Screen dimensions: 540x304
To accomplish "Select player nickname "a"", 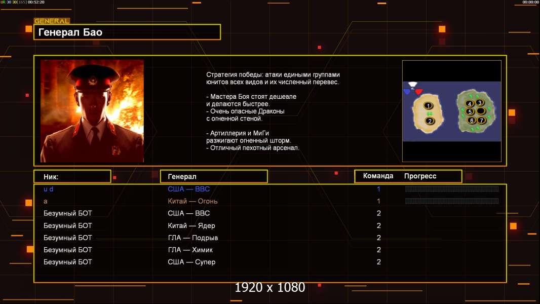I will 46,202.
